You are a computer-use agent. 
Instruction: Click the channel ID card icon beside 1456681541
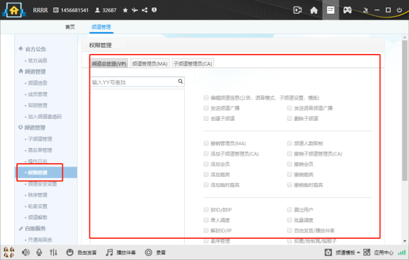click(56, 10)
